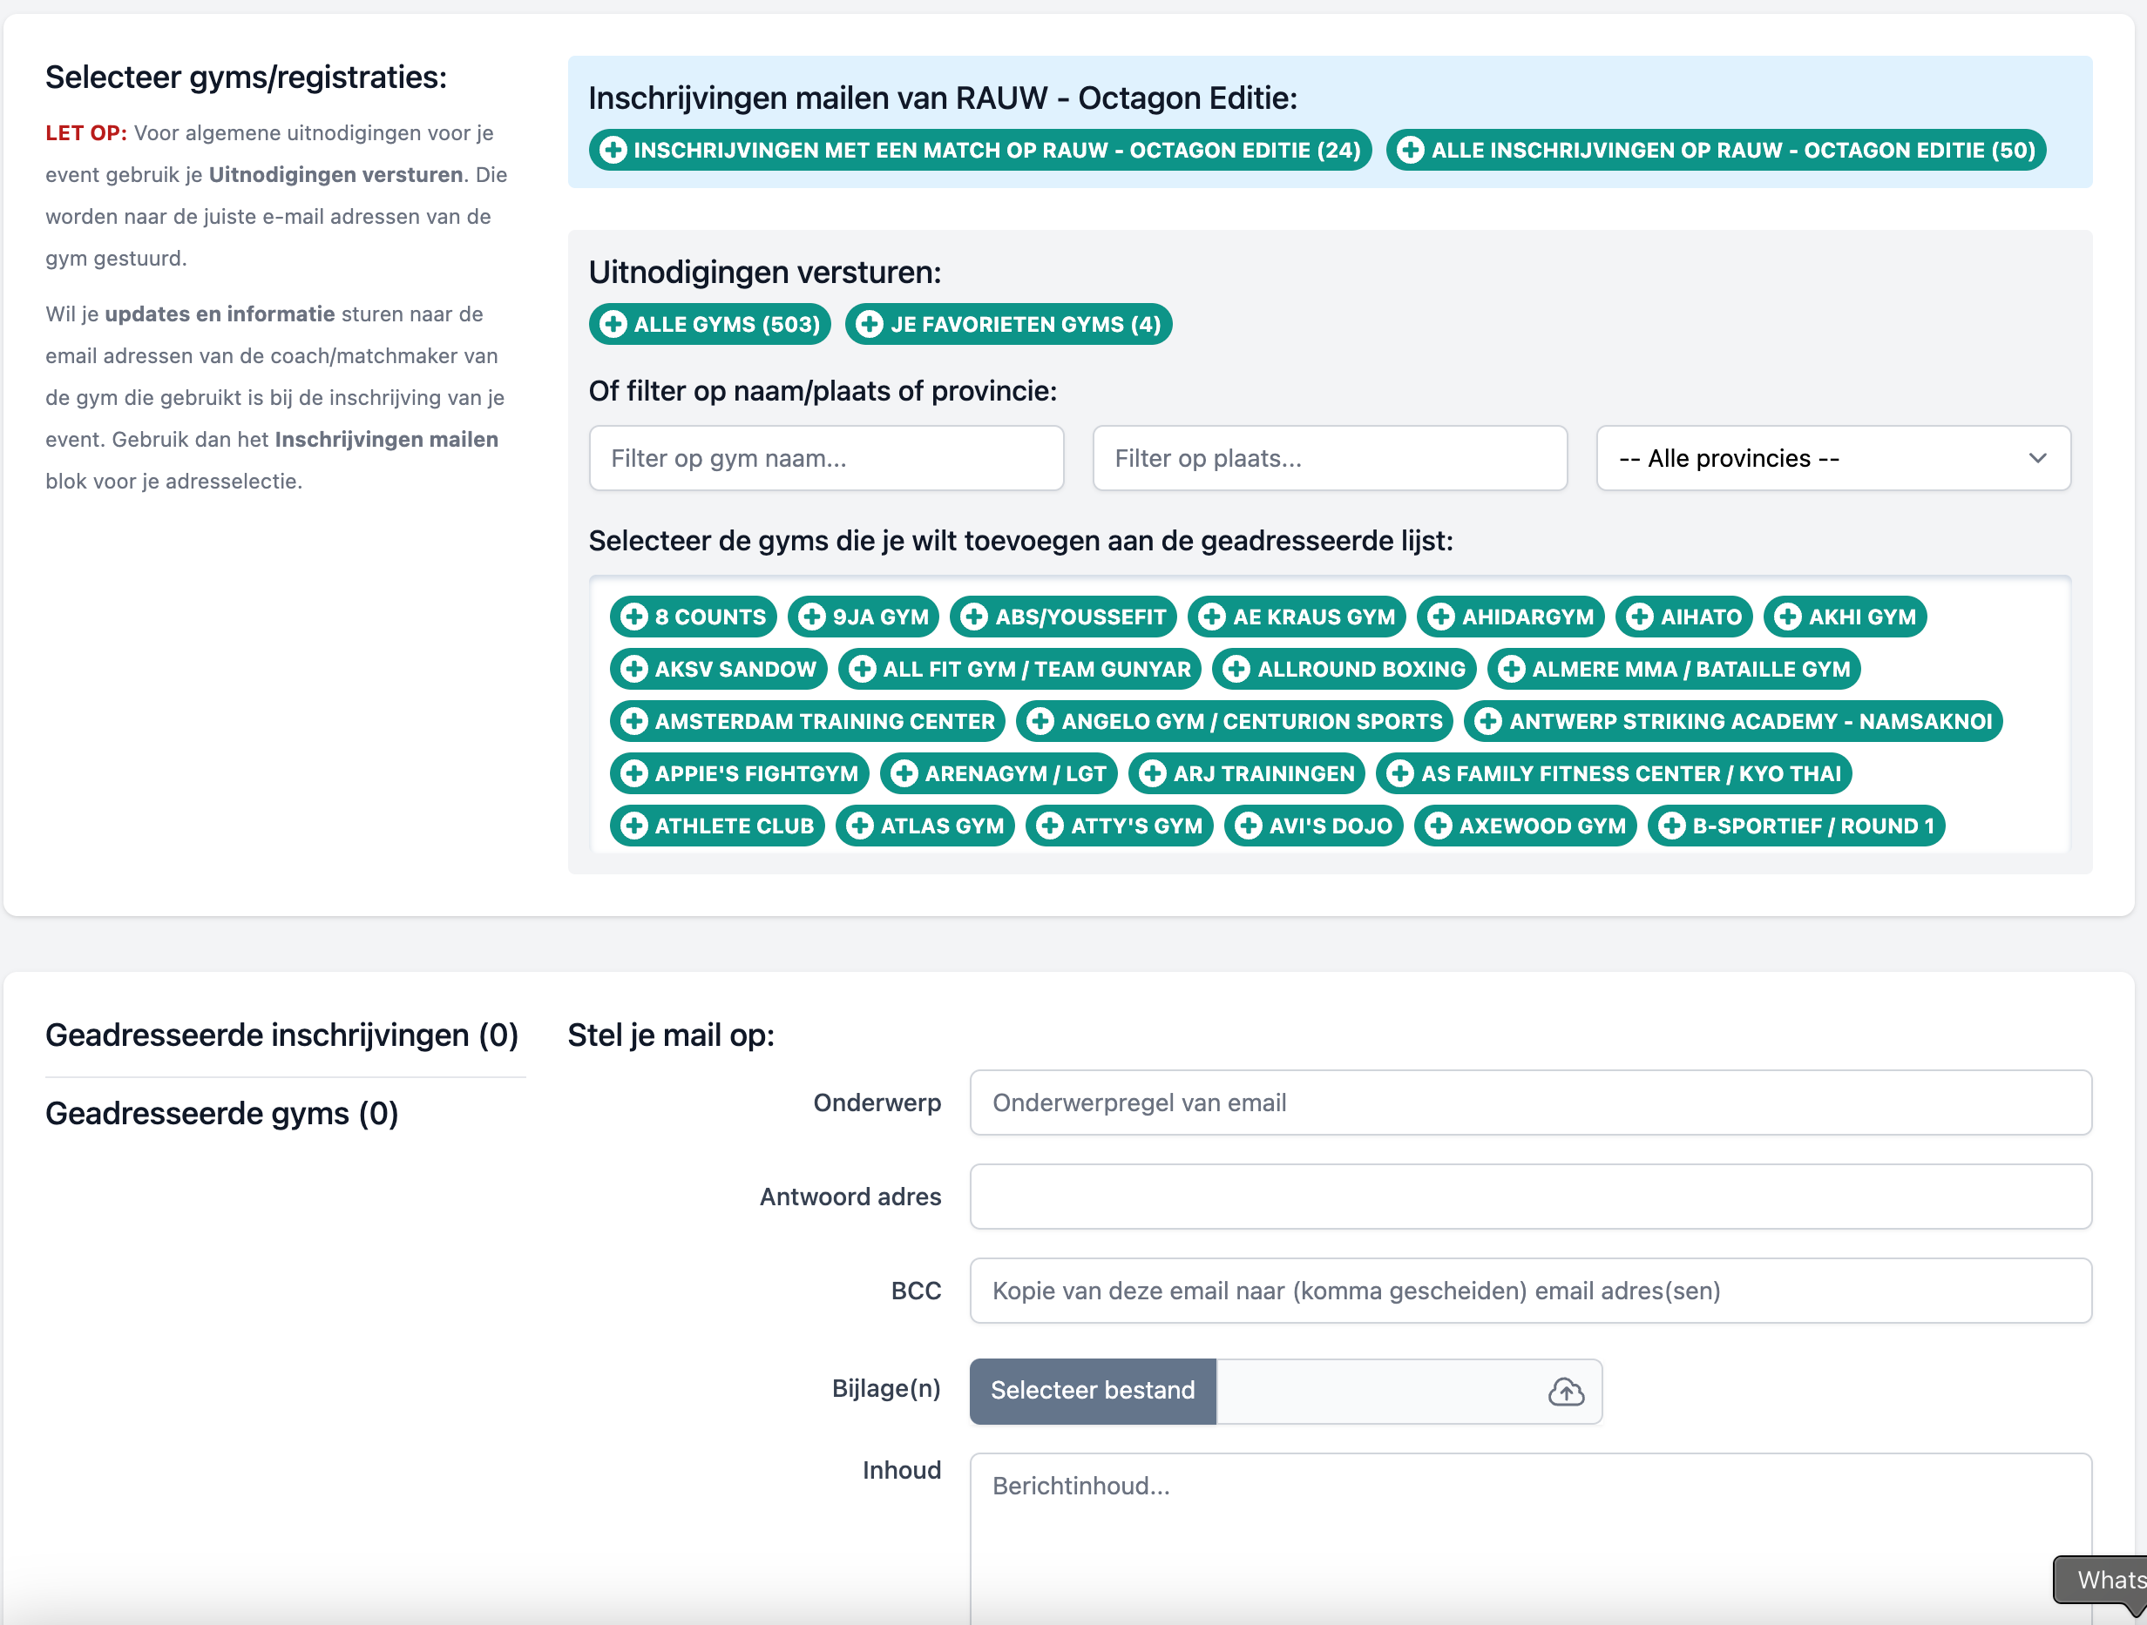Viewport: 2147px width, 1625px height.
Task: Click plus icon on Aihato
Action: click(x=1639, y=617)
